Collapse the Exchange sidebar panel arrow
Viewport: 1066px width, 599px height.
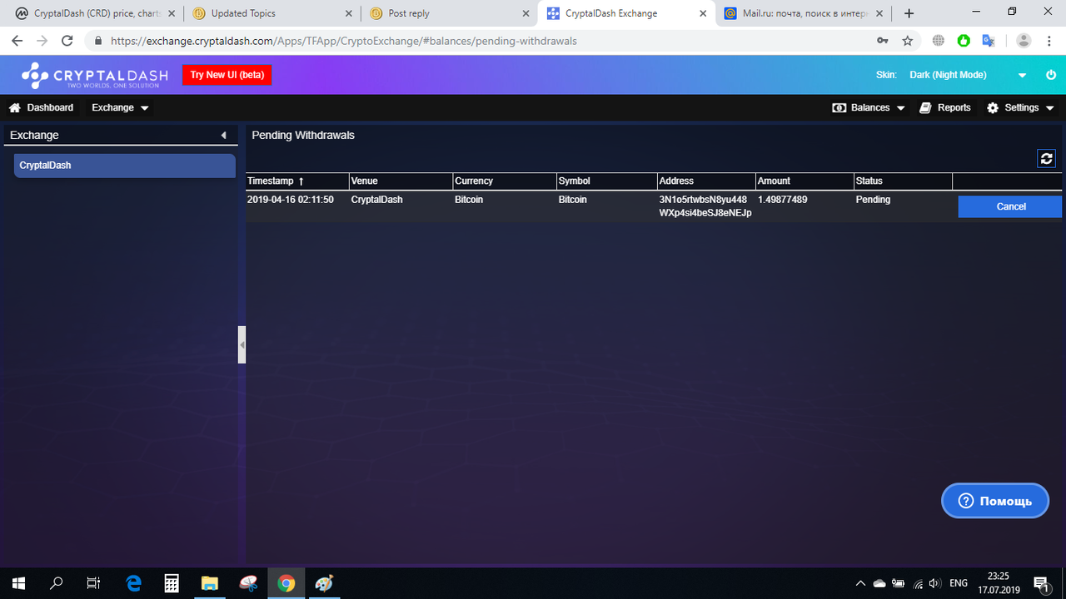pyautogui.click(x=223, y=135)
